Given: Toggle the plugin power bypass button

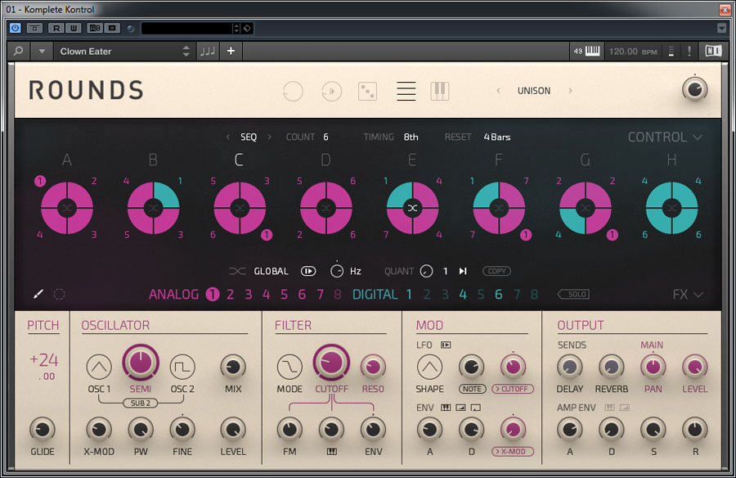Looking at the screenshot, I should (15, 29).
